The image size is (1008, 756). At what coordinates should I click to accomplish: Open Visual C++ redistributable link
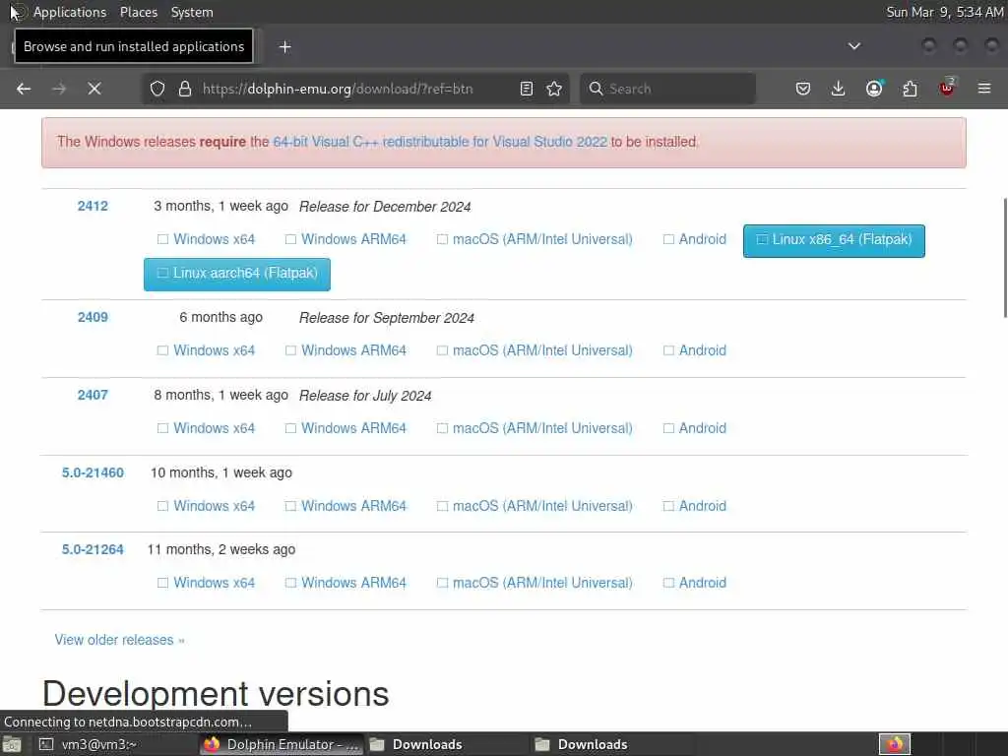point(440,142)
